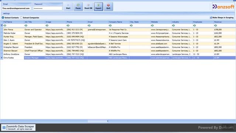Click the Reset DB button
Image resolution: width=236 pixels, height=133 pixels.
coord(88,7)
